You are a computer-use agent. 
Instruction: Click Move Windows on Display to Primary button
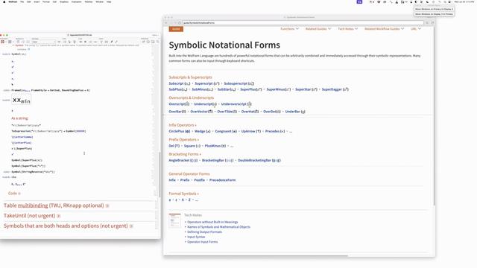click(x=434, y=14)
